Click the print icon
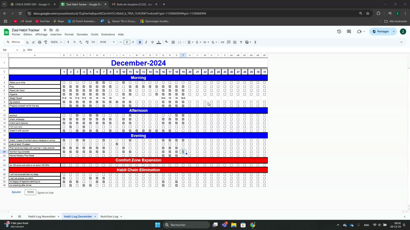This screenshot has height=230, width=410. [39, 42]
